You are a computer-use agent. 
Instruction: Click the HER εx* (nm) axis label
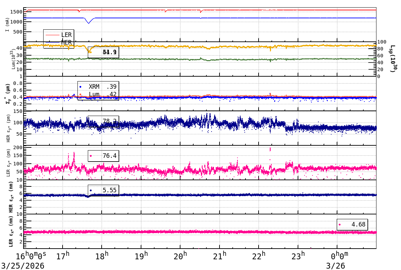11,197
